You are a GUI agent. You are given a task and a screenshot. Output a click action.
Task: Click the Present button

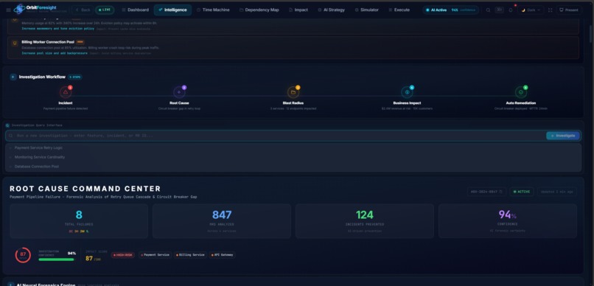tap(569, 10)
